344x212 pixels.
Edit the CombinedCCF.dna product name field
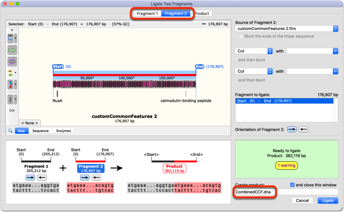pyautogui.click(x=287, y=192)
